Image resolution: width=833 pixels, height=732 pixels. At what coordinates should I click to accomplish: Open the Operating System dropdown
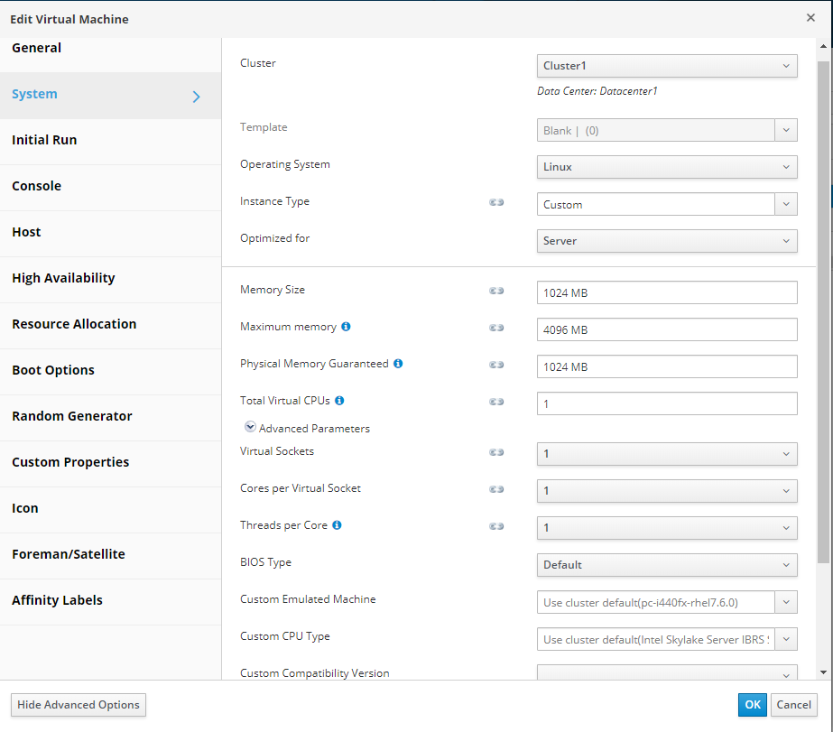pos(667,167)
